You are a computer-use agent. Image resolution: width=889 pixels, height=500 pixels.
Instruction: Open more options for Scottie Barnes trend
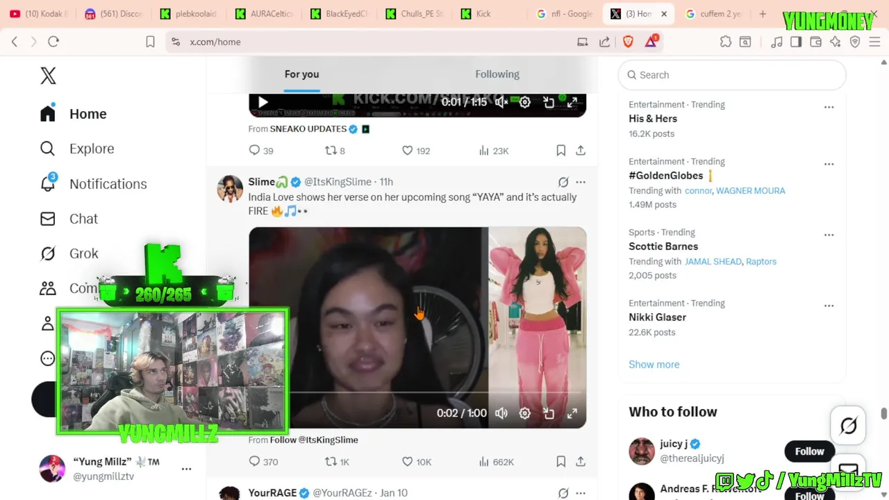tap(829, 235)
